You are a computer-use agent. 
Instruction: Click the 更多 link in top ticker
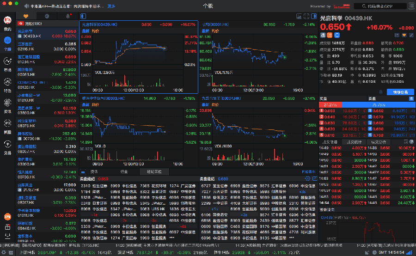click(x=111, y=6)
